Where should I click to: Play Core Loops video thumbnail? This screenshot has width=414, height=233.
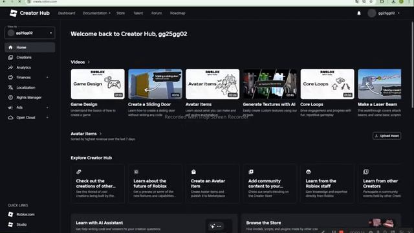coord(327,84)
